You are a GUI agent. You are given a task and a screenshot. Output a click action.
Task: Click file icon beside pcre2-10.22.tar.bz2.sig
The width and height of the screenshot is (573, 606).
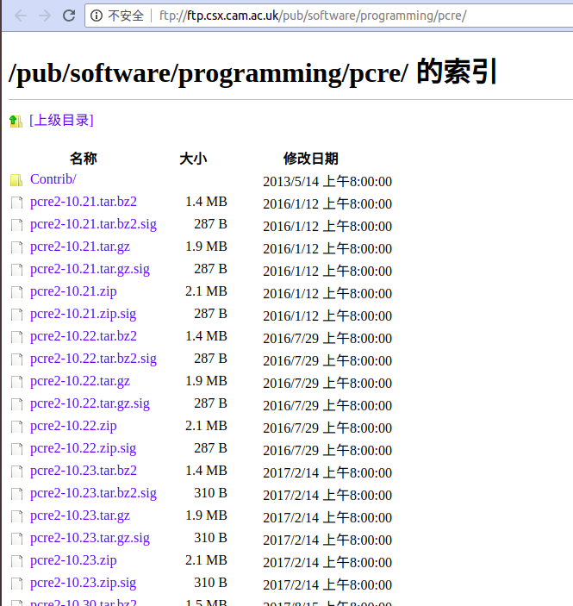coord(16,359)
